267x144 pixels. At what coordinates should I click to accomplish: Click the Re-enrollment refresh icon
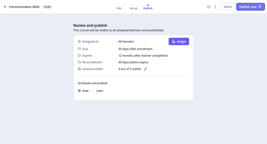pyautogui.click(x=79, y=62)
